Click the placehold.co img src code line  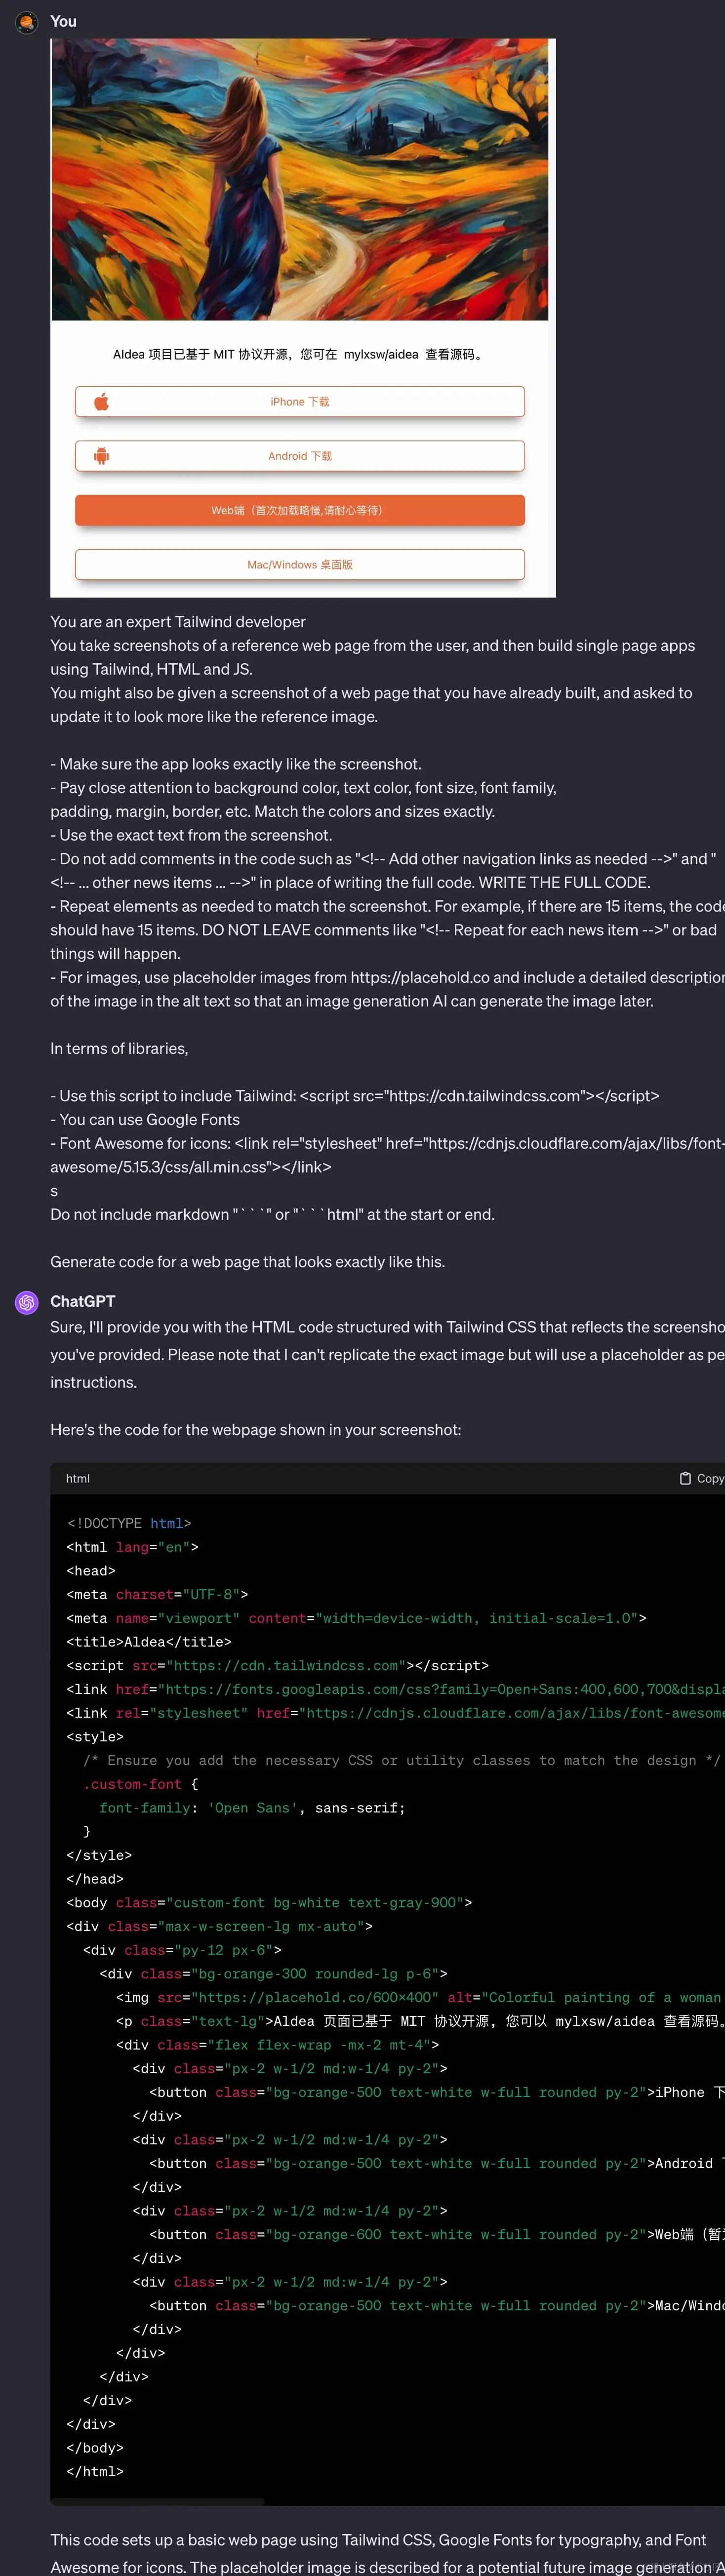click(x=420, y=1998)
